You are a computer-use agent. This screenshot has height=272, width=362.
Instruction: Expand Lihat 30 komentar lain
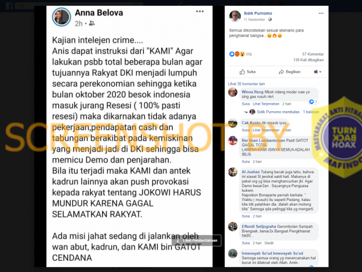pyautogui.click(x=246, y=84)
